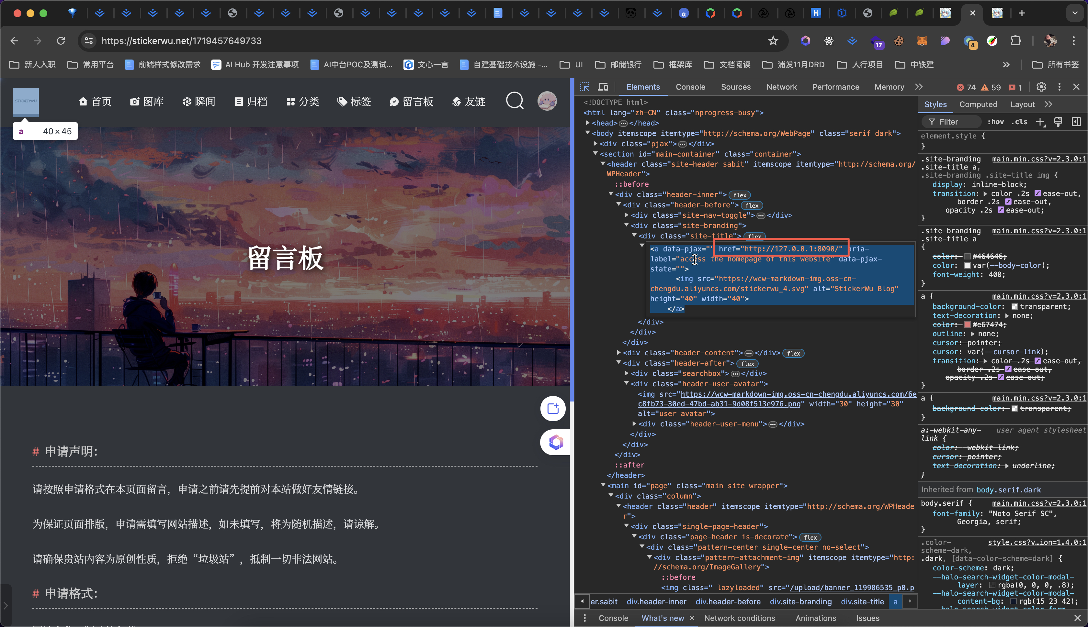Open the 归档 archive nav link
Screen dimensions: 1088x627
(x=251, y=101)
